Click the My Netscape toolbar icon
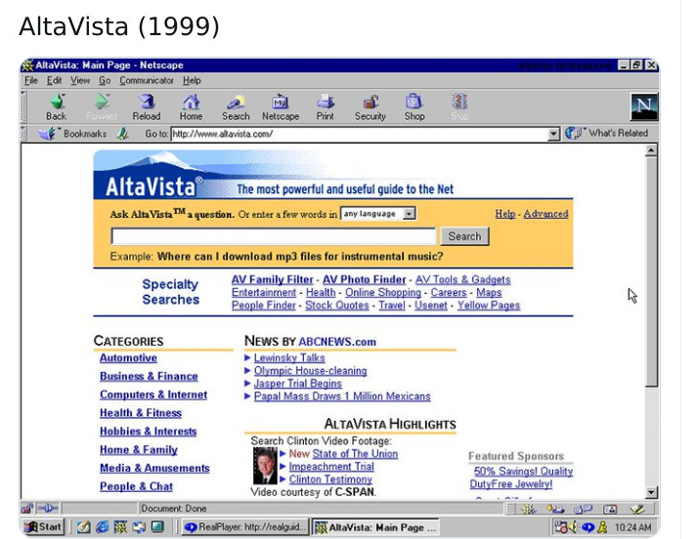Viewport: 697px width, 539px height. 280,102
